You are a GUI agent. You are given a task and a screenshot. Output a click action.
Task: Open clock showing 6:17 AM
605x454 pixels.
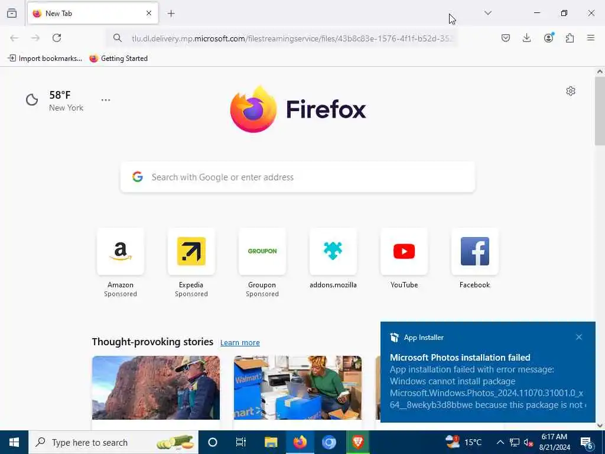(554, 442)
